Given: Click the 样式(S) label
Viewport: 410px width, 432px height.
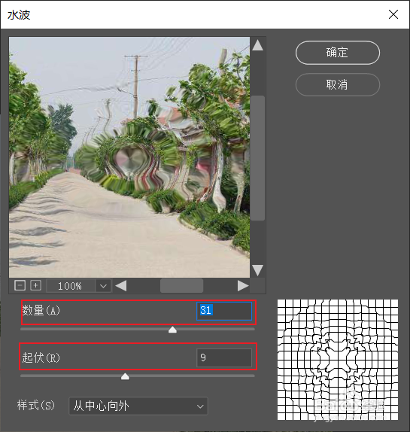Looking at the screenshot, I should 36,405.
